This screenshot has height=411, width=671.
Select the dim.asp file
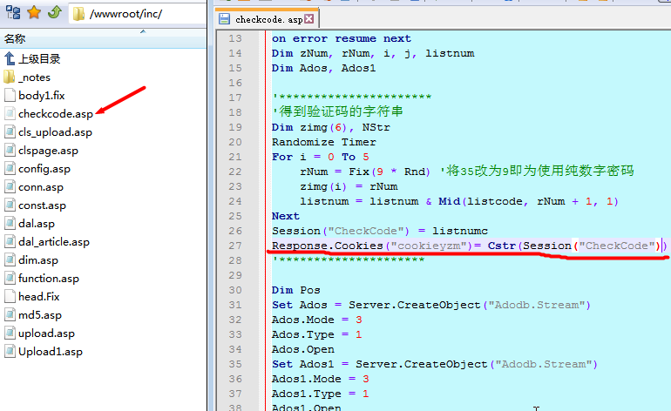click(38, 260)
